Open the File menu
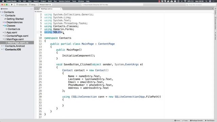Image resolution: width=217 pixels, height=122 pixels. pyautogui.click(x=20, y=1)
